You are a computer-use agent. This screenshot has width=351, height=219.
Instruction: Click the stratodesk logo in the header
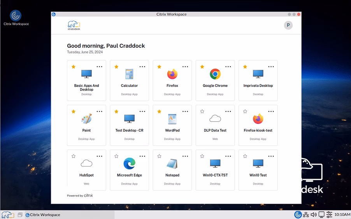(x=74, y=25)
